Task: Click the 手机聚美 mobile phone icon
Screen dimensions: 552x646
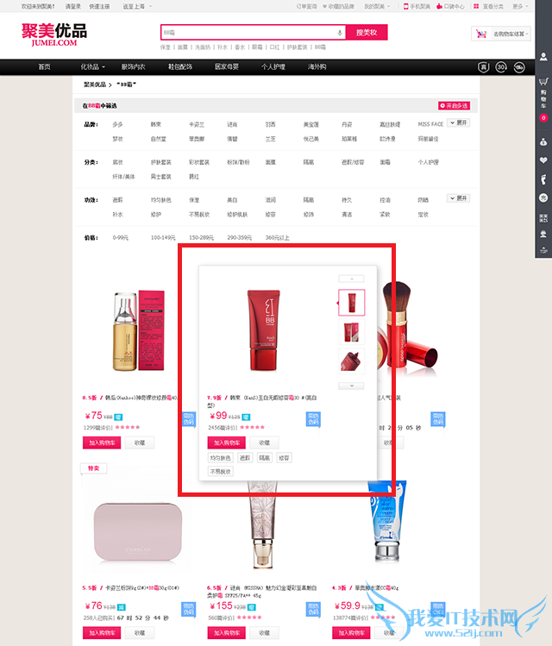Action: tap(405, 6)
